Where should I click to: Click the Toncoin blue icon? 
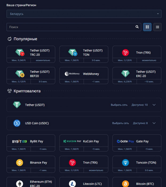[125, 162]
